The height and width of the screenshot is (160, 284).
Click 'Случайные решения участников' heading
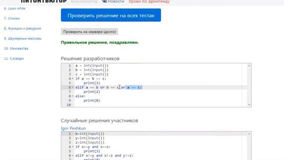pyautogui.click(x=99, y=120)
